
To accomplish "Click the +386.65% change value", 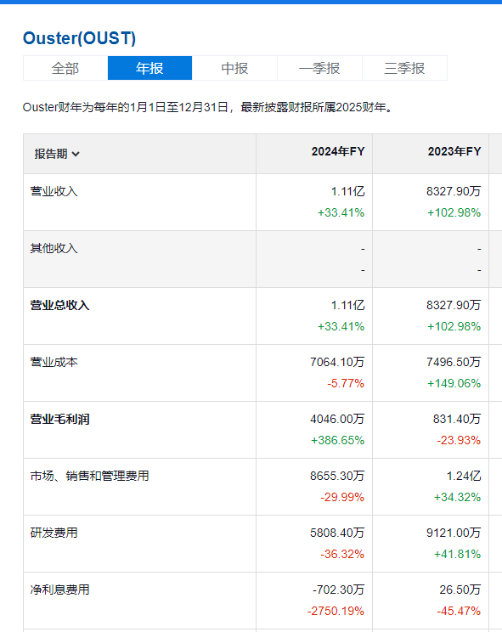I will pos(337,440).
